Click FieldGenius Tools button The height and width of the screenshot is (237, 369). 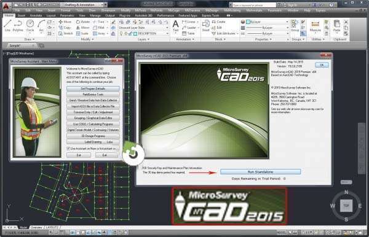tap(93, 95)
